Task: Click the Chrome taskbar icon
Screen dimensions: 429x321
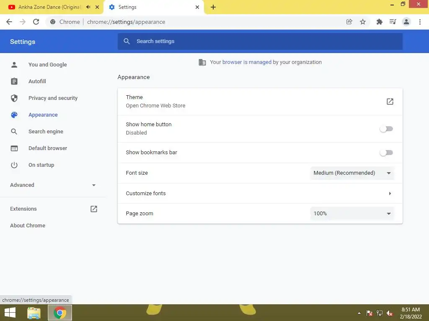Action: [60, 313]
